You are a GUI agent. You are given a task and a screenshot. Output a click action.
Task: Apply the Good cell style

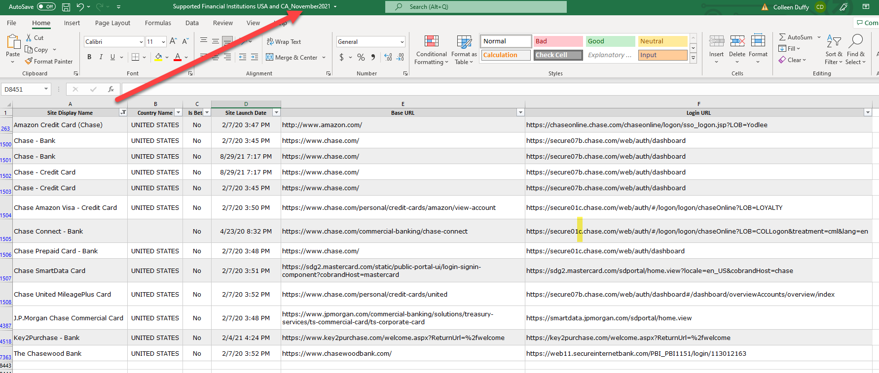click(611, 41)
